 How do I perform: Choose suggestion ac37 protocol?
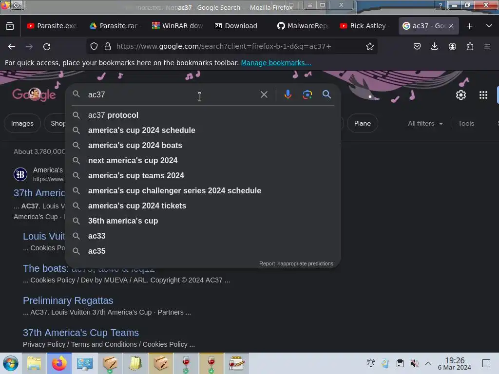[x=203, y=115]
